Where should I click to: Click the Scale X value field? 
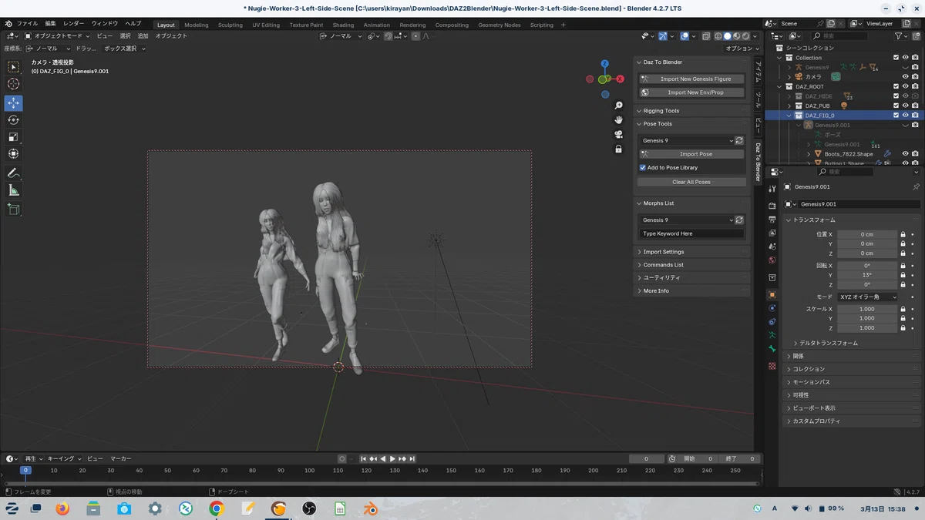point(867,309)
